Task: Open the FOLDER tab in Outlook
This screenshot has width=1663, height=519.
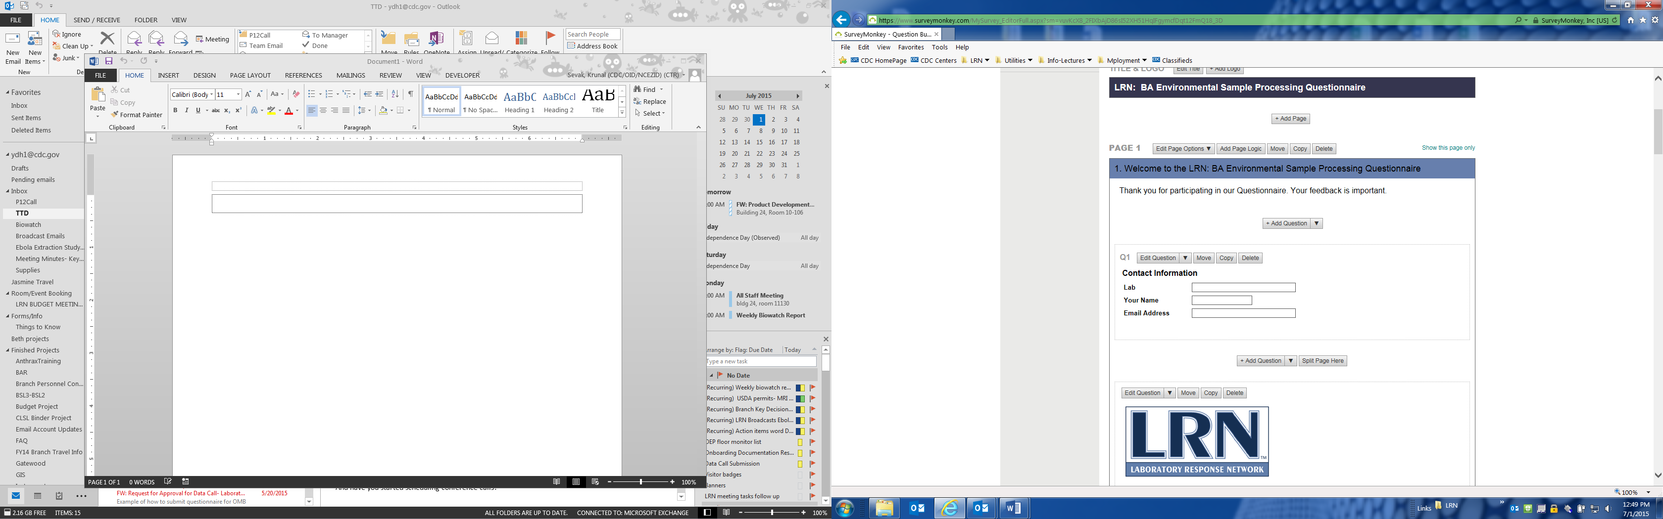Action: coord(146,20)
